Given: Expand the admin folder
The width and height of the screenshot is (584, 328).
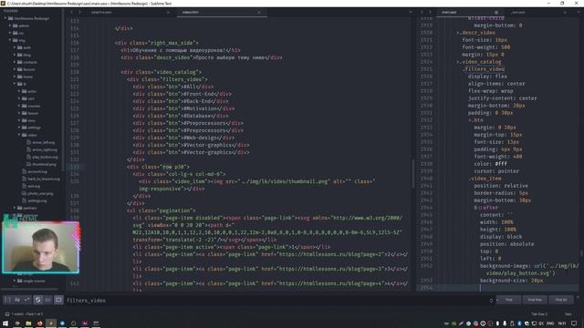Looking at the screenshot, I should 10,26.
